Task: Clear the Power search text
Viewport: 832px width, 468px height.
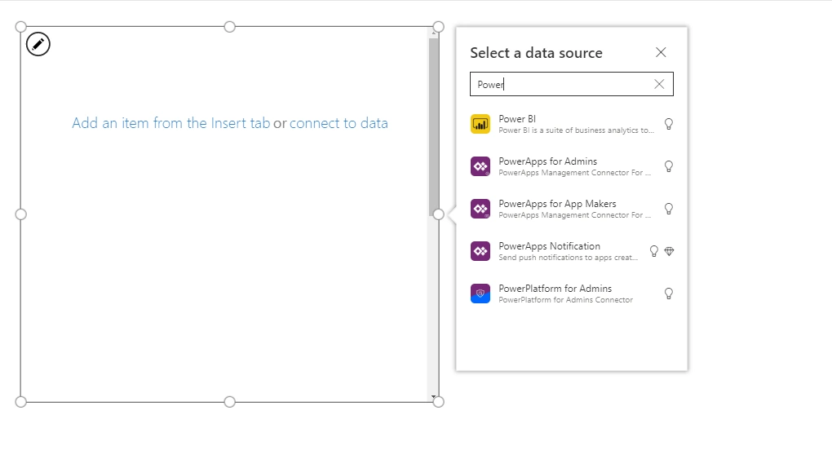Action: pos(659,84)
